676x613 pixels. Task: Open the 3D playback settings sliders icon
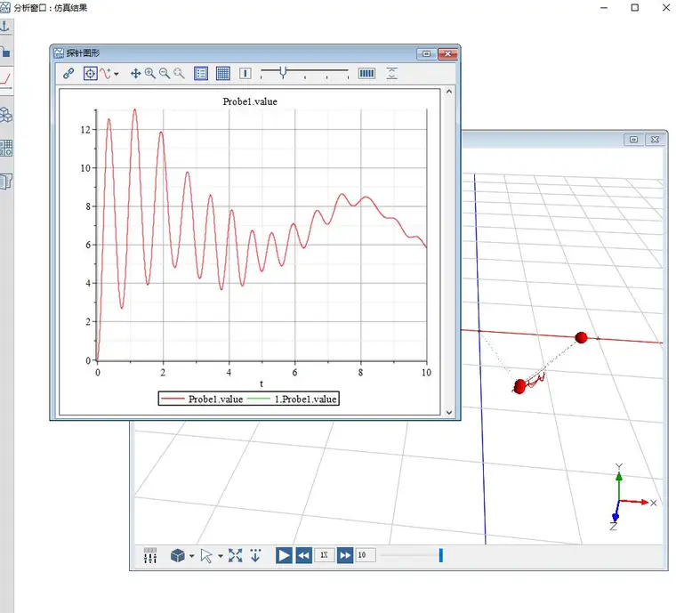[x=150, y=555]
